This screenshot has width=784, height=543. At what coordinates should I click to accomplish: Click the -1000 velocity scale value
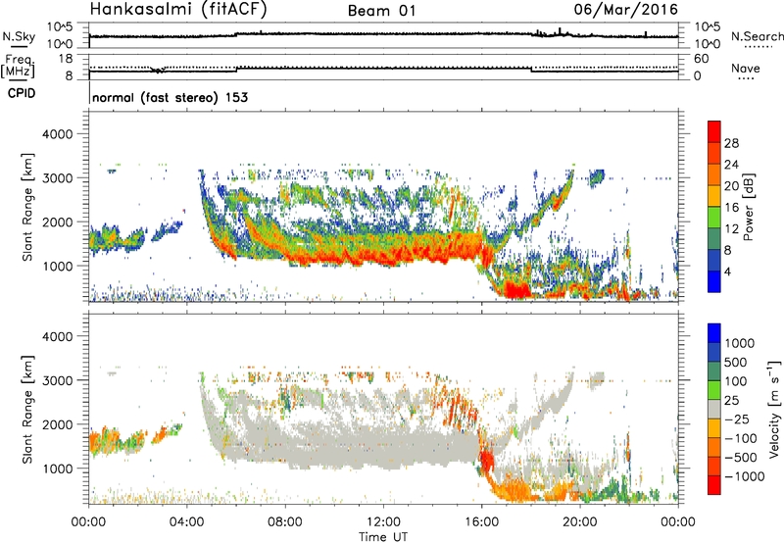point(745,476)
